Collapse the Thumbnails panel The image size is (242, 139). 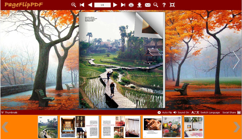(2, 112)
